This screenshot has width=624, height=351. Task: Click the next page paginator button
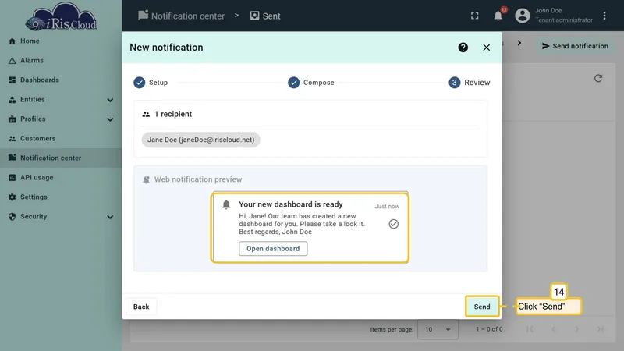pos(576,329)
